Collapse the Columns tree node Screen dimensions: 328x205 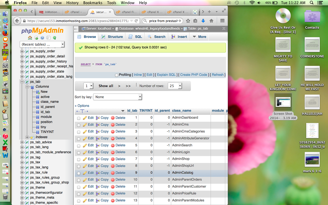pos(27,87)
